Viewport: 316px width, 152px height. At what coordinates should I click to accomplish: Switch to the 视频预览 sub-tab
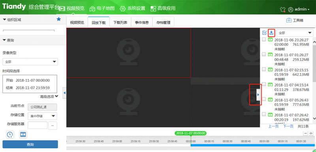(x=77, y=23)
